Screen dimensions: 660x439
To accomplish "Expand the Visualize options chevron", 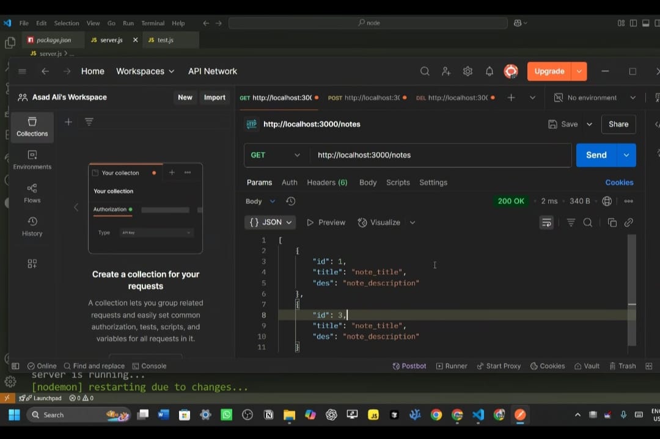I will (x=412, y=222).
